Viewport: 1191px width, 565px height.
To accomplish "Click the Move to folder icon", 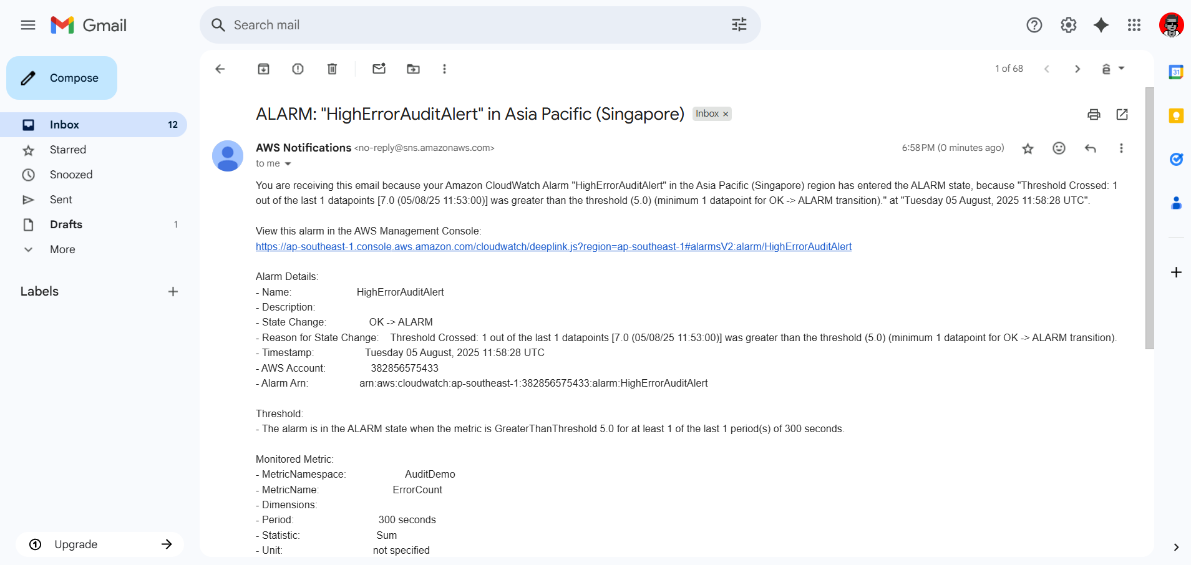I will point(414,69).
